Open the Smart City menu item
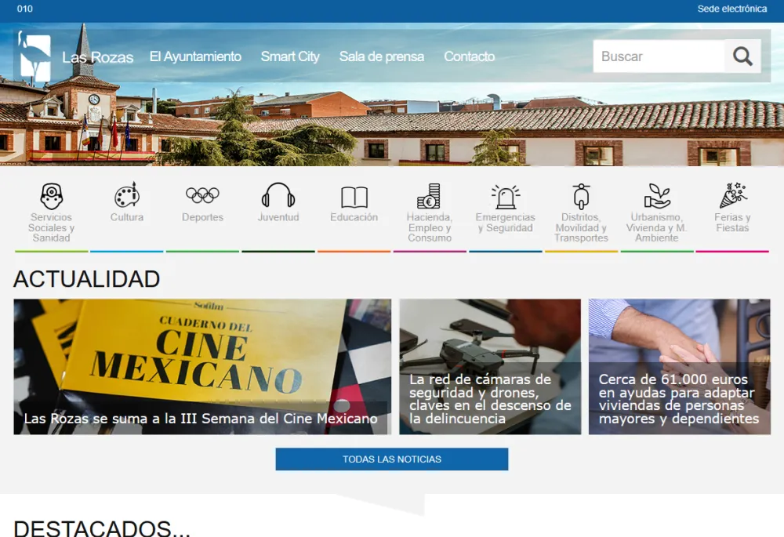This screenshot has height=537, width=784. [290, 56]
